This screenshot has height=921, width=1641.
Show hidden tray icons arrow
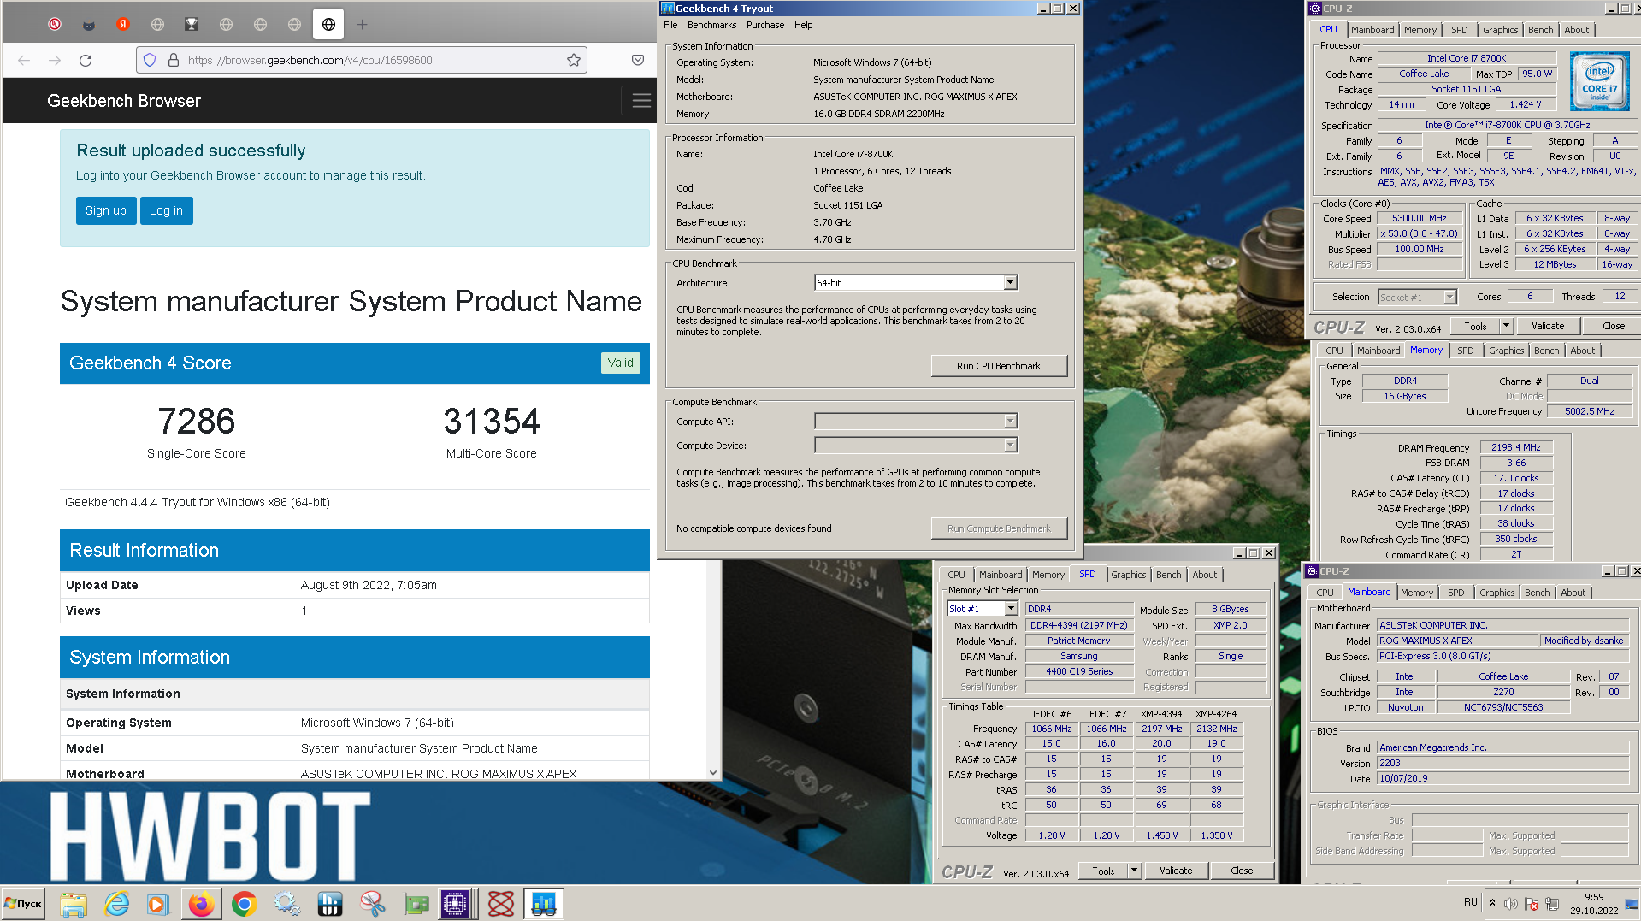[1493, 903]
